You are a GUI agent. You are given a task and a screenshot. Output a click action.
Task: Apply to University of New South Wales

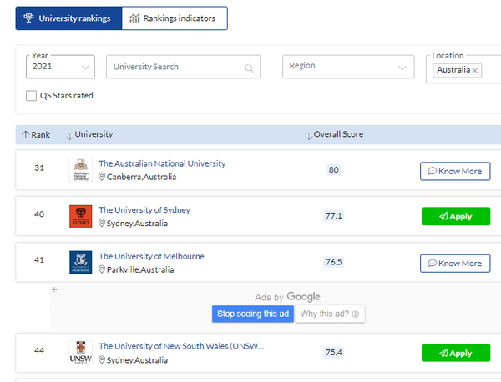click(456, 353)
